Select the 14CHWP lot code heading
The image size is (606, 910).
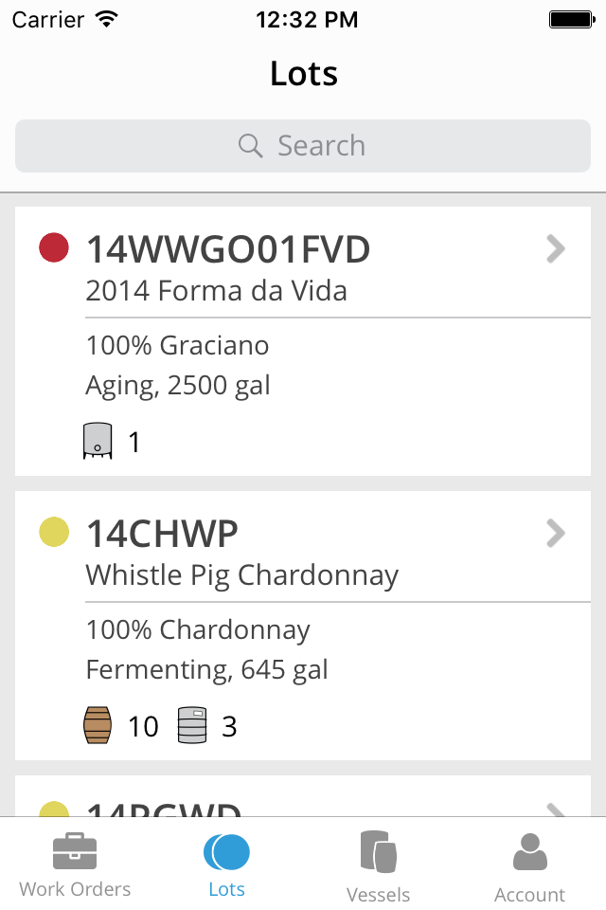(x=162, y=534)
